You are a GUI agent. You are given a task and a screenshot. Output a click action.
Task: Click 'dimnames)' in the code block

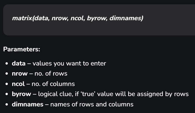(x=126, y=18)
